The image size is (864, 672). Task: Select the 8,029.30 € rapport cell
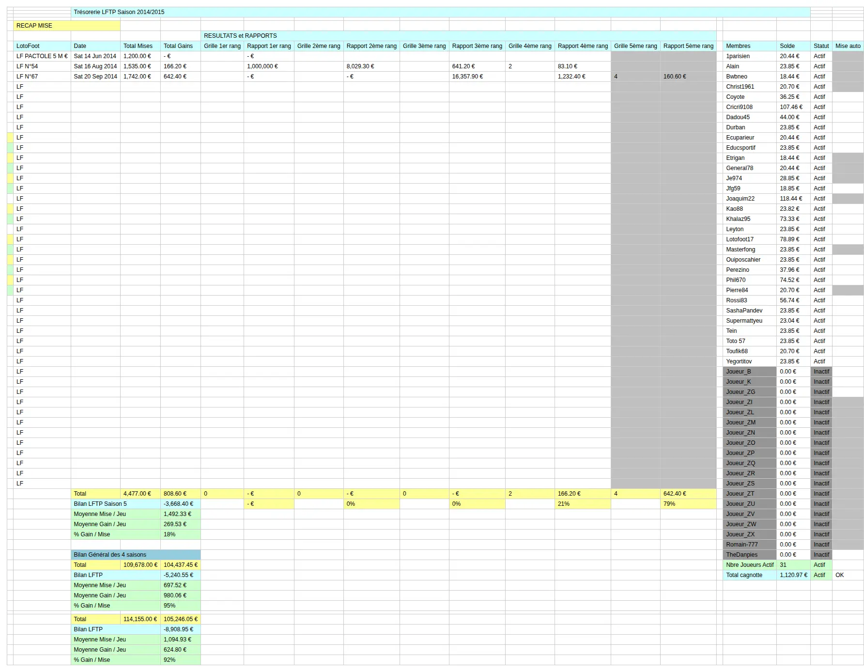[371, 66]
